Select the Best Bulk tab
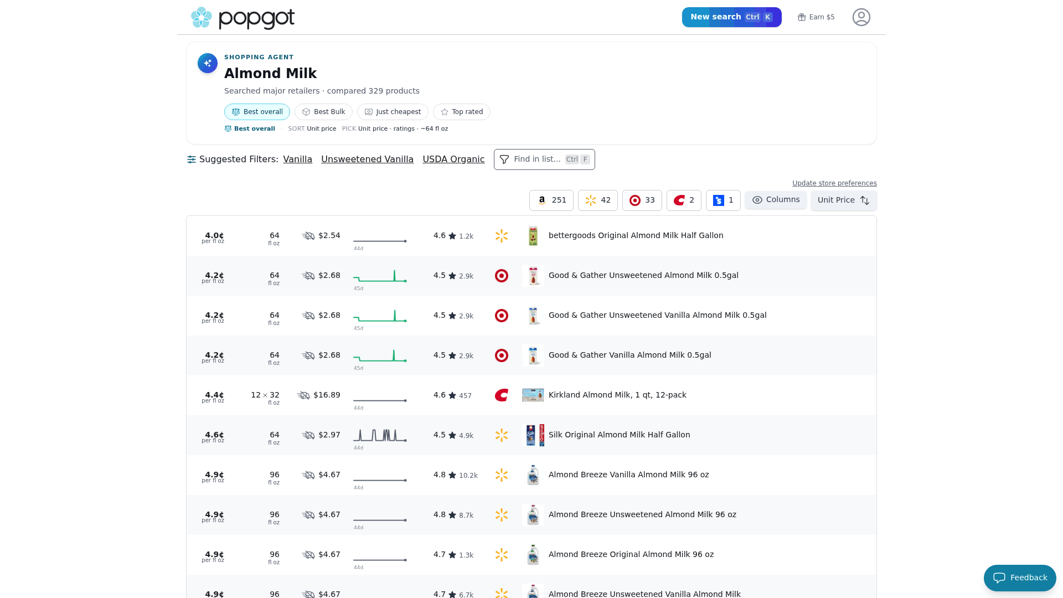This screenshot has height=598, width=1063. coord(323,112)
